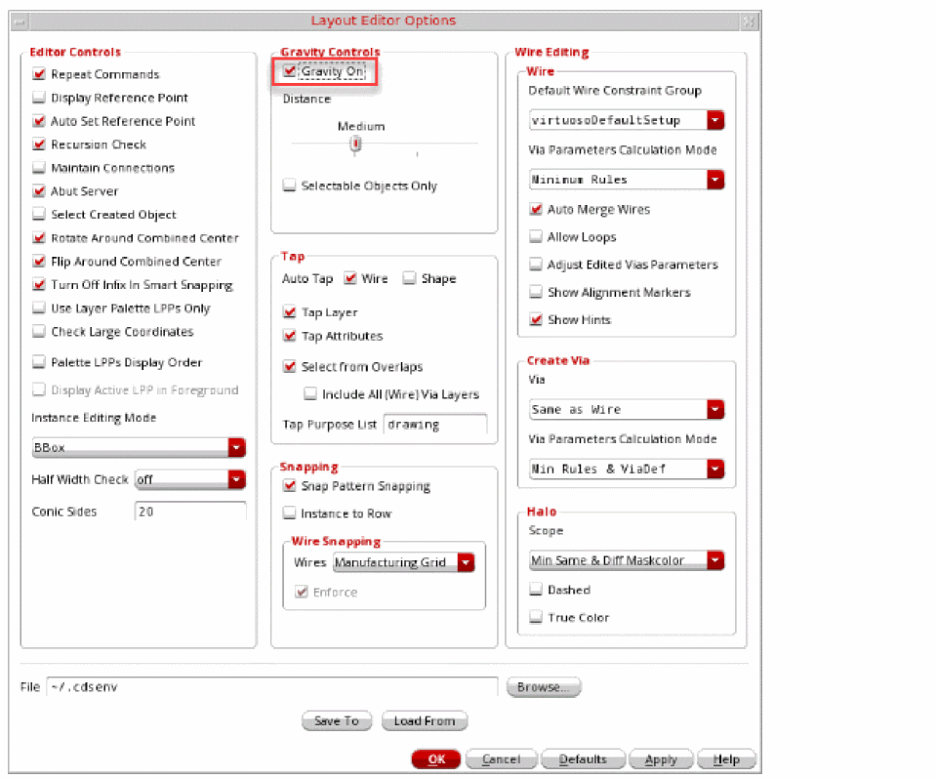Click the Conic Sides input field

pyautogui.click(x=190, y=512)
